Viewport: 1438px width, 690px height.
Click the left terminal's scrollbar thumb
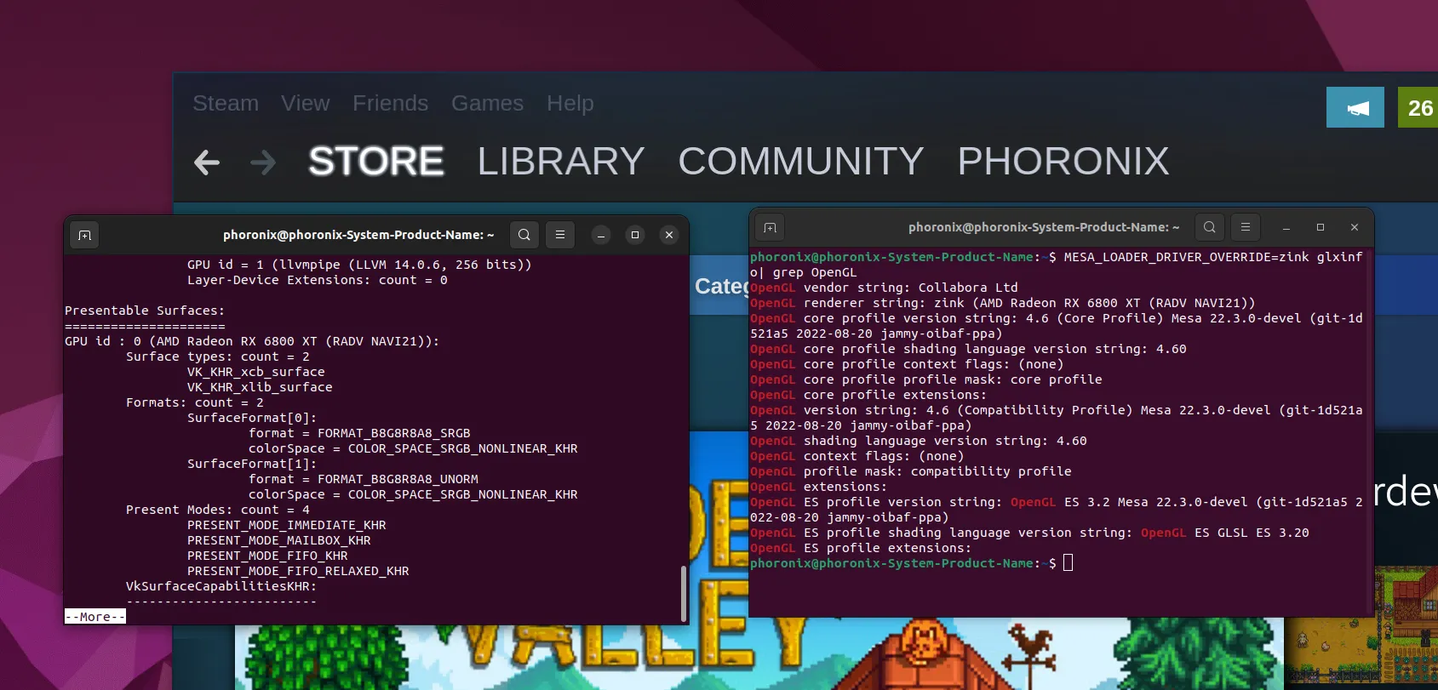[683, 593]
